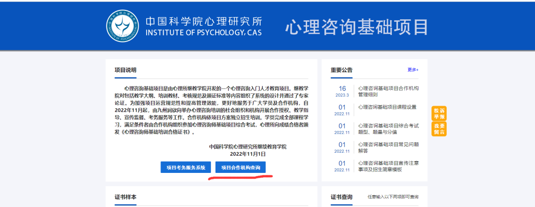Open notice 宣传注意事项及招生简章模板

pos(389,166)
